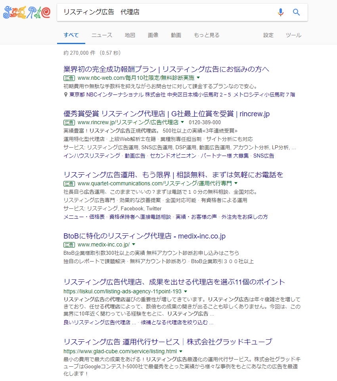Open dropdown arrow beside medix-inc.co.jp URL
The height and width of the screenshot is (381, 337).
(134, 244)
